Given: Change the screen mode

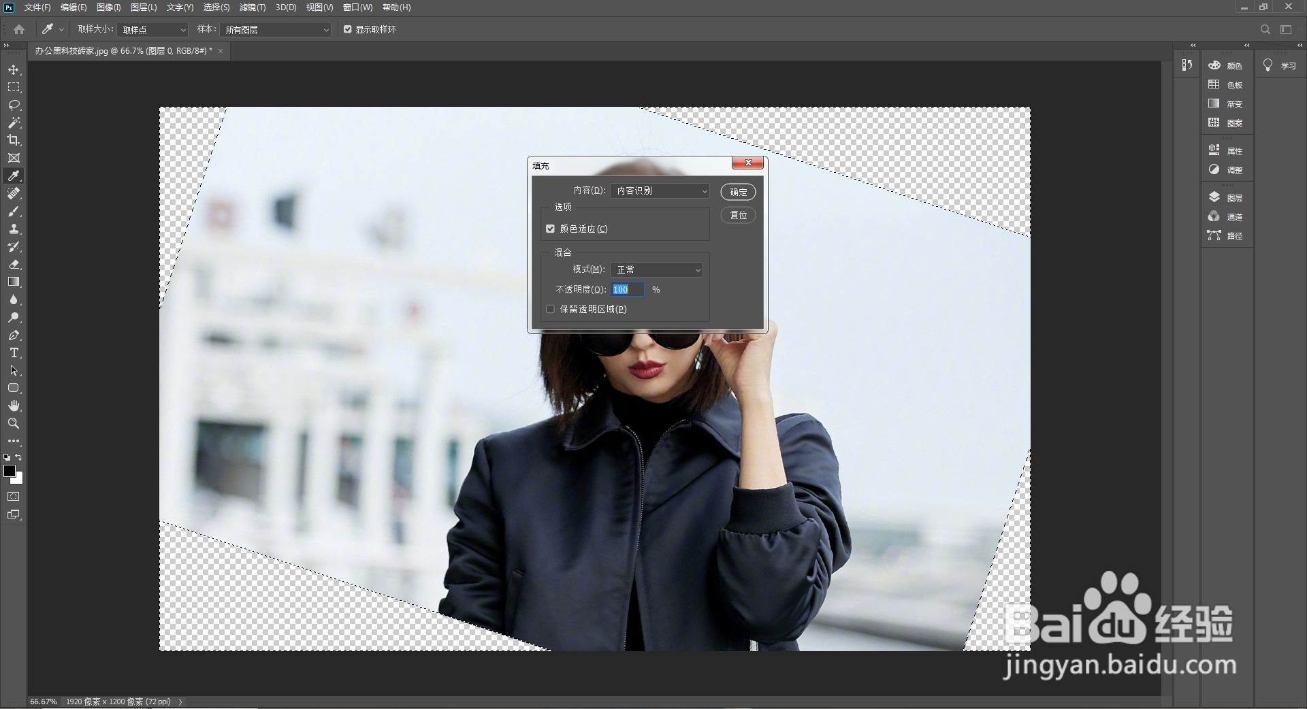Looking at the screenshot, I should coord(14,515).
